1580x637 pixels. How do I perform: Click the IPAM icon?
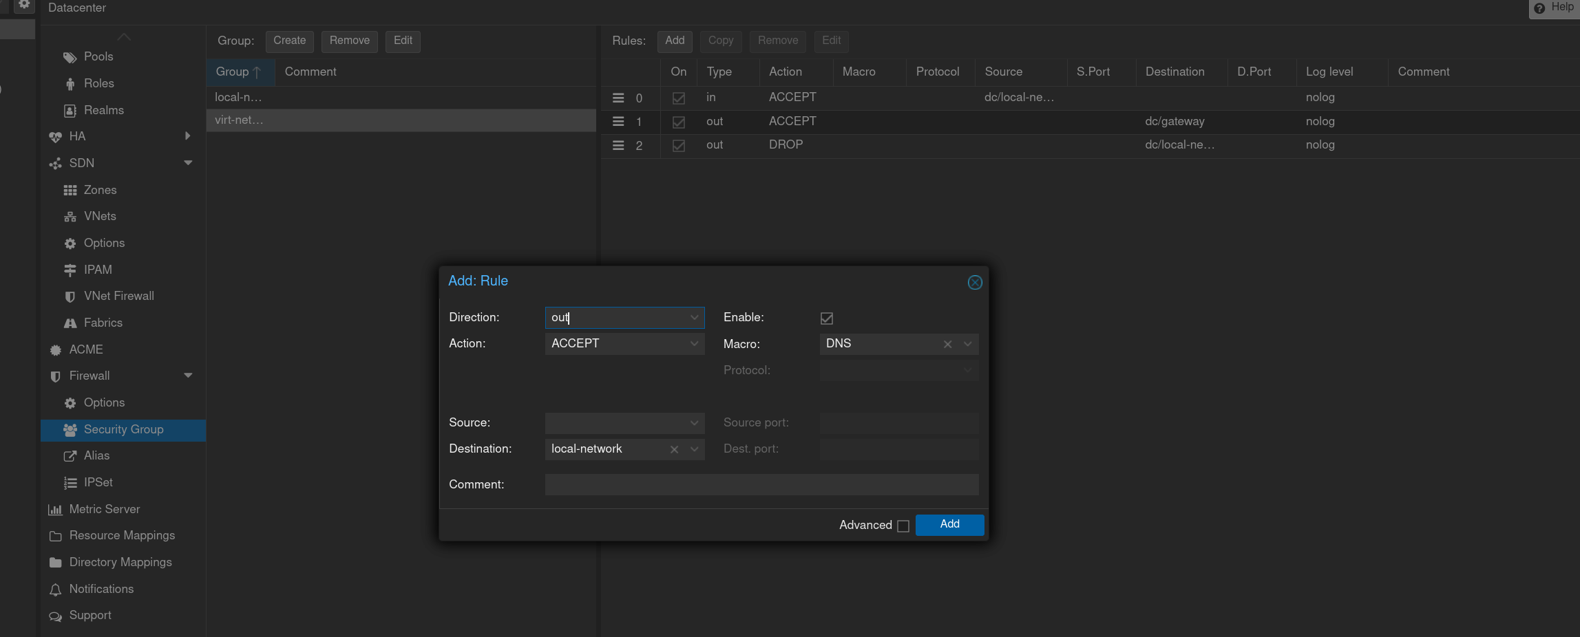[70, 270]
